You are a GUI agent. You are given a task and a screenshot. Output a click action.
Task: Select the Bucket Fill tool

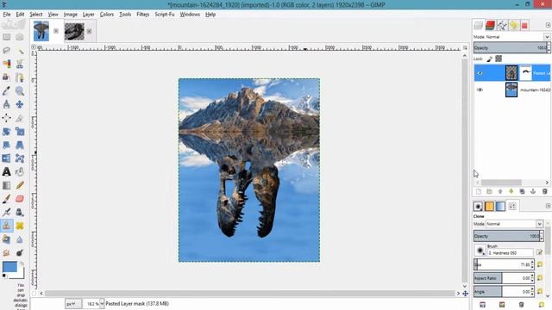click(20, 171)
